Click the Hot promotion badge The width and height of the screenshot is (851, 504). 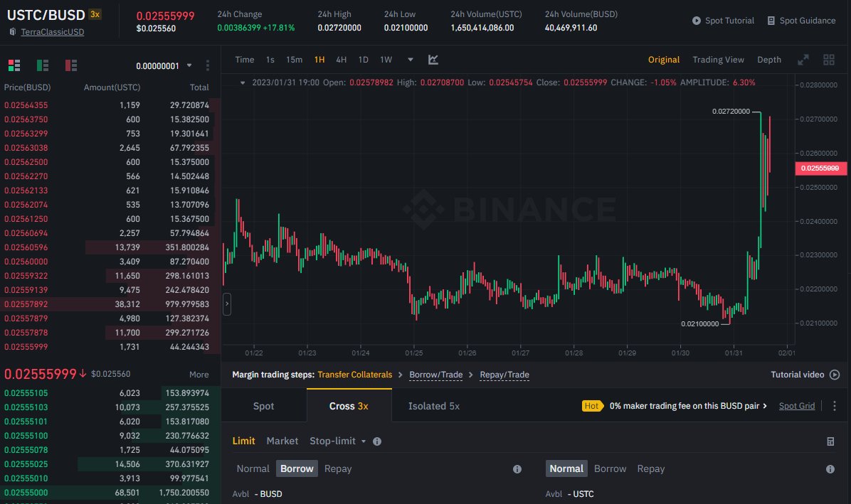pos(592,406)
